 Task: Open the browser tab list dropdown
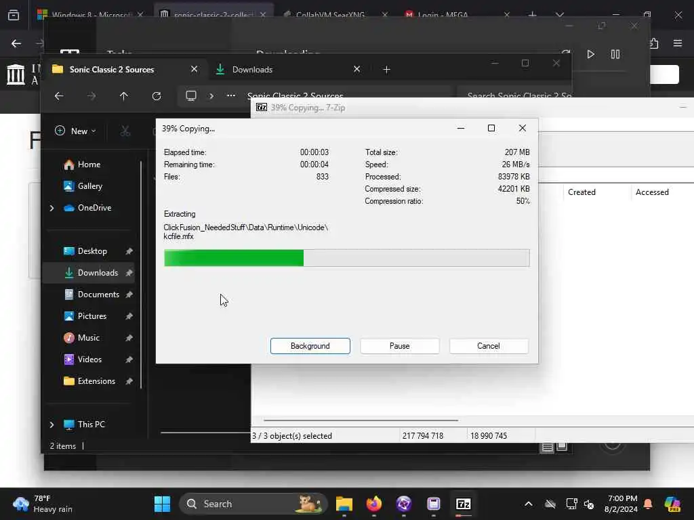(559, 15)
